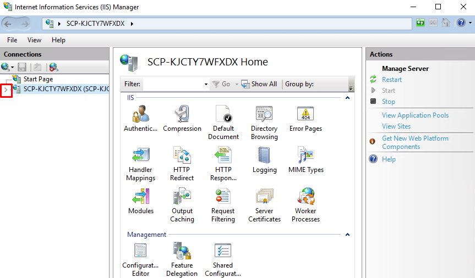Open the Create New Connection dropdown arrow

coord(13,67)
